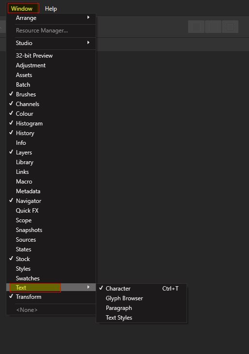Enable the 32-bit Preview panel

[51, 55]
